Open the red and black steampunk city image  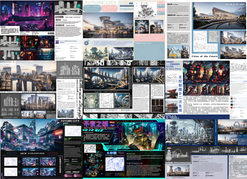coord(206,72)
